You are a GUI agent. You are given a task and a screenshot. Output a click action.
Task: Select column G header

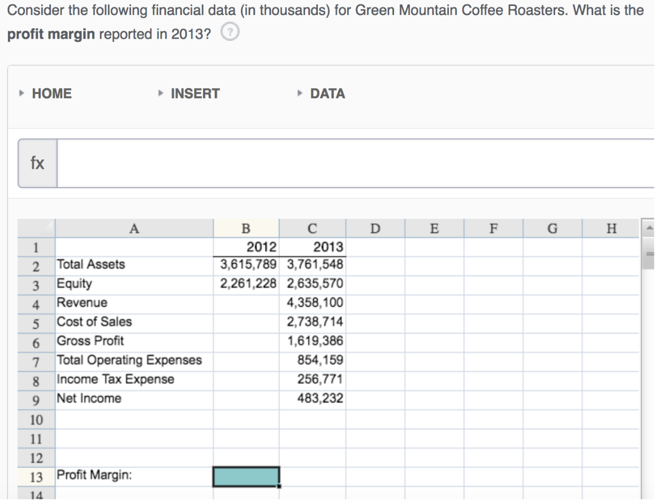click(552, 228)
